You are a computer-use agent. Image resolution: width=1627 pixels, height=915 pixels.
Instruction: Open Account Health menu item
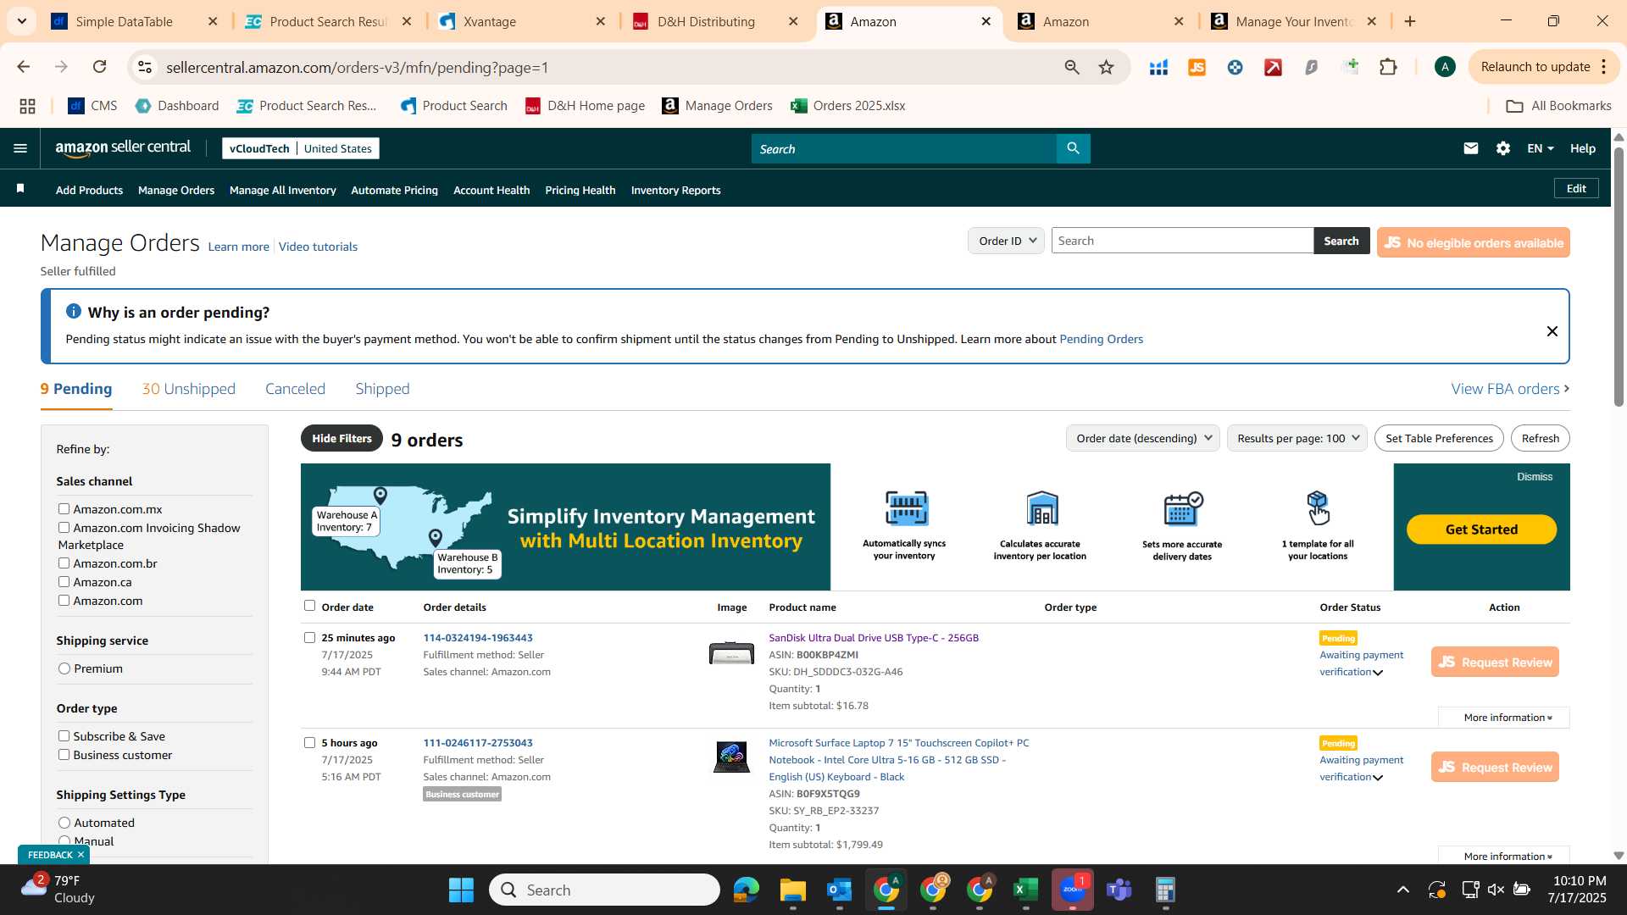tap(491, 190)
